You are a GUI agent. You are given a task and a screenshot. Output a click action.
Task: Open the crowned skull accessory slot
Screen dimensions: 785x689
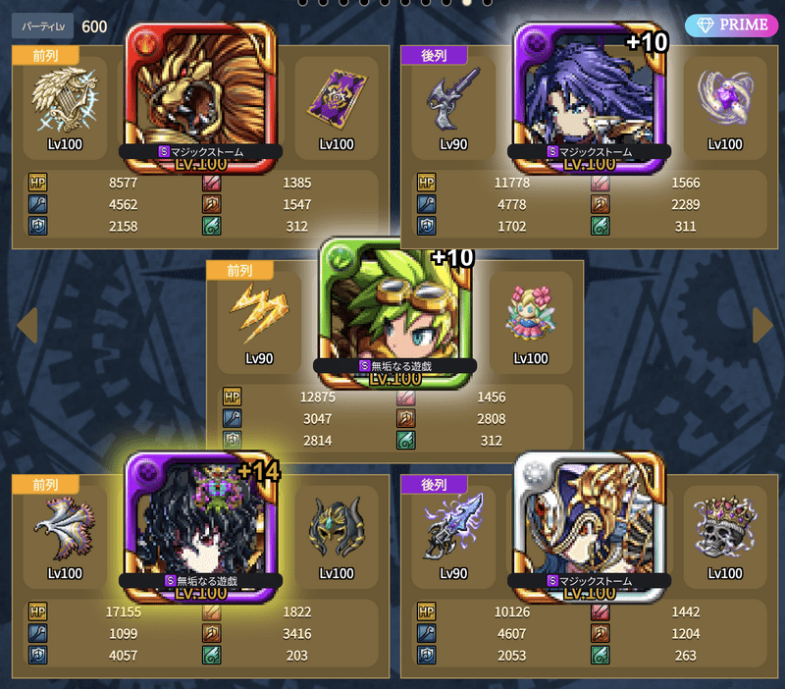(725, 537)
